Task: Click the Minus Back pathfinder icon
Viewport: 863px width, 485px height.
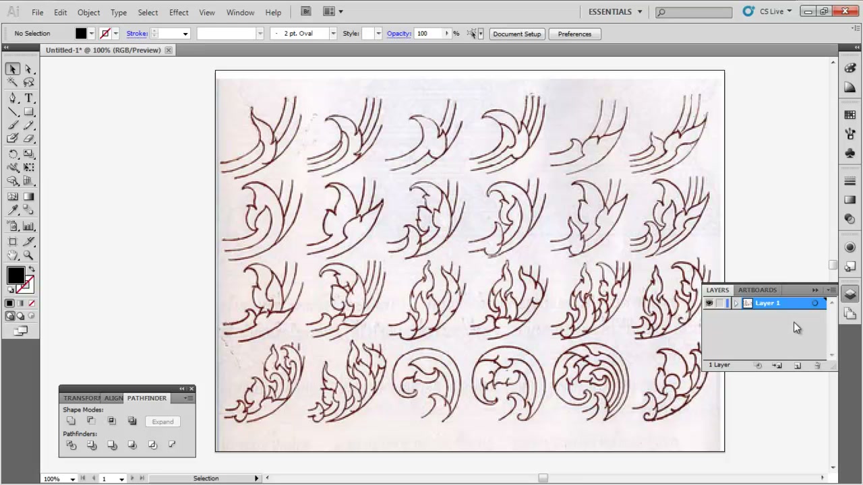Action: [172, 445]
